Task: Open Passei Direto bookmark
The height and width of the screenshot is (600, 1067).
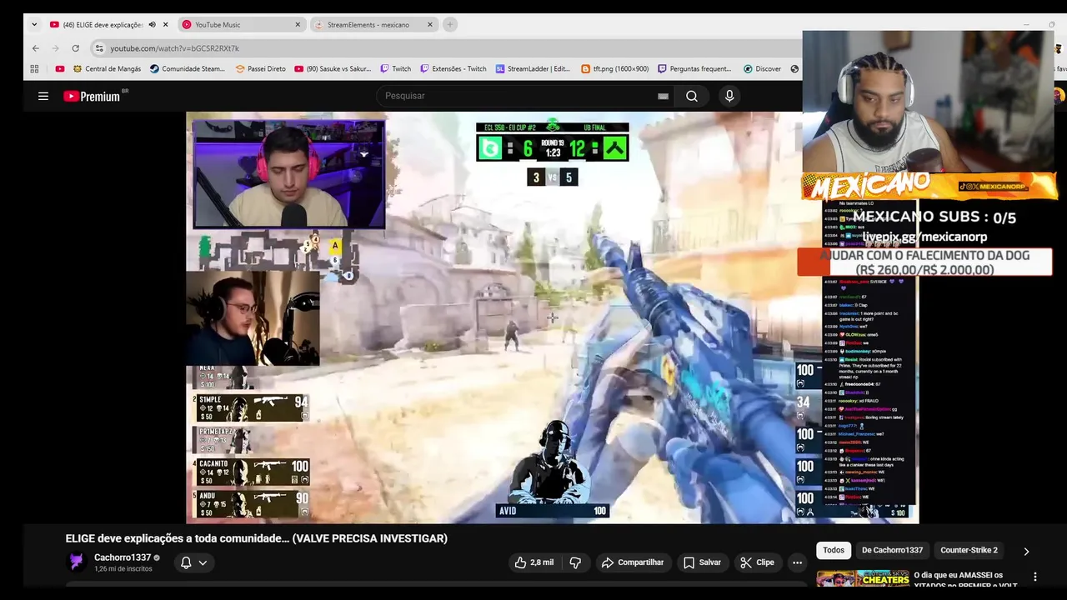Action: pos(261,69)
